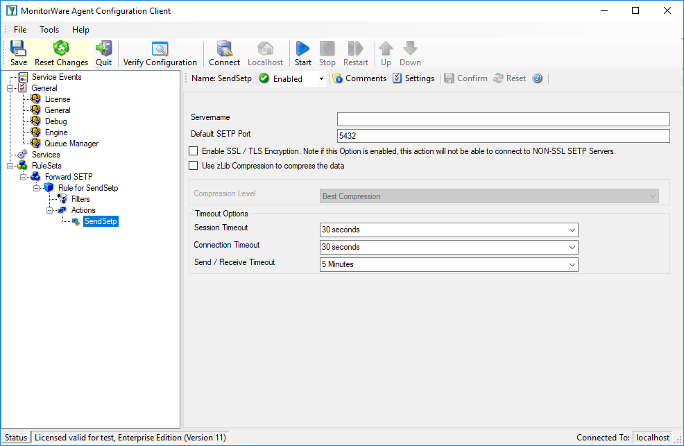This screenshot has width=684, height=446.
Task: Run Verify Configuration from the toolbar
Action: point(160,53)
